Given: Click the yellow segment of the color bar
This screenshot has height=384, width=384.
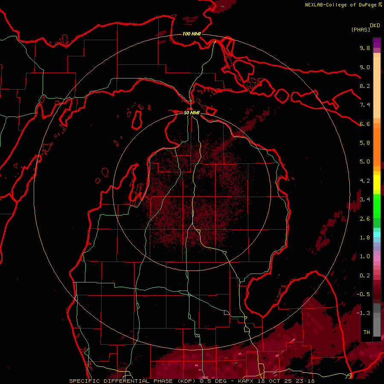Looking at the screenshot, I should (377, 183).
